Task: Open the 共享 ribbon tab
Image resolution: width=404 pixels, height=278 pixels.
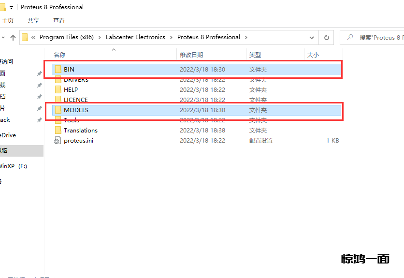Action: click(x=33, y=21)
